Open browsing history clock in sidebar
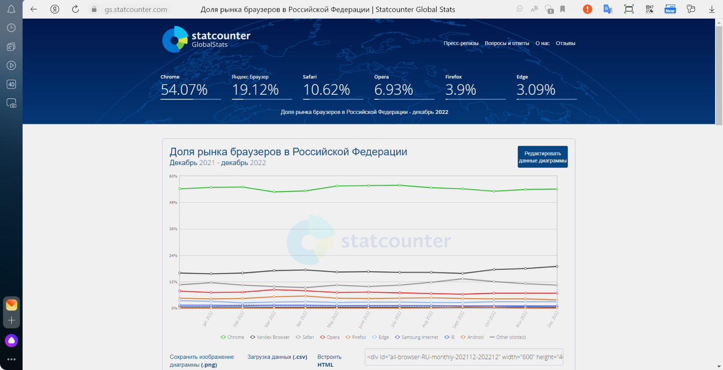Viewport: 723px width, 370px height. point(11,28)
